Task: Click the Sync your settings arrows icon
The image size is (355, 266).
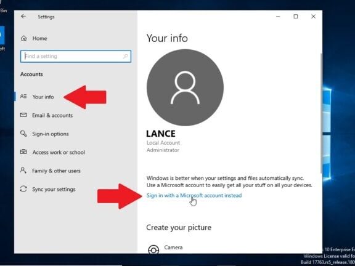Action: click(x=23, y=188)
